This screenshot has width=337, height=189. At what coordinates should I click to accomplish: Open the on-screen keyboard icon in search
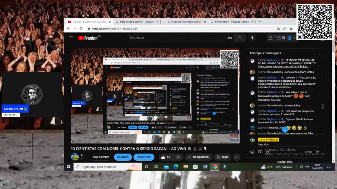point(230,38)
